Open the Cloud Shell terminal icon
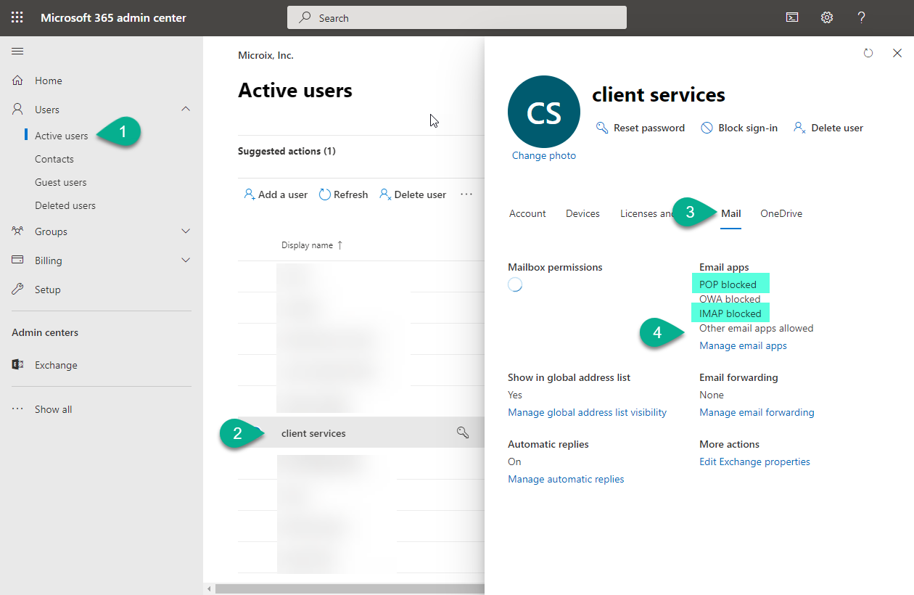Image resolution: width=914 pixels, height=595 pixels. click(792, 17)
